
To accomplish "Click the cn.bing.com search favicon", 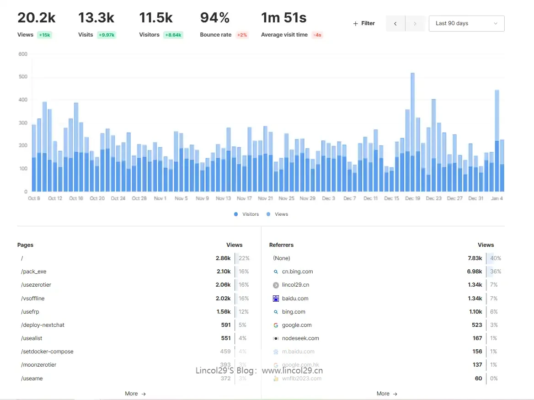I will pos(276,272).
